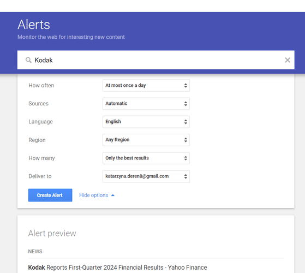
Task: Click the Hide options link
Action: 93,195
